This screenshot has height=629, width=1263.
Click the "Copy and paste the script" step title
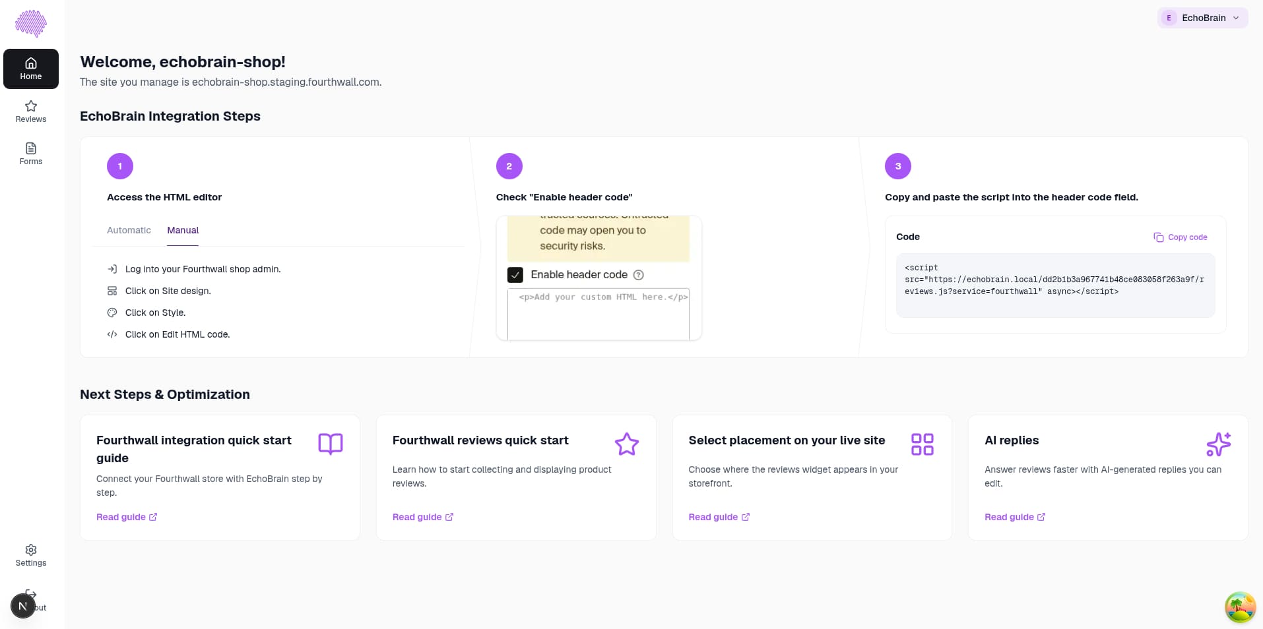1012,197
